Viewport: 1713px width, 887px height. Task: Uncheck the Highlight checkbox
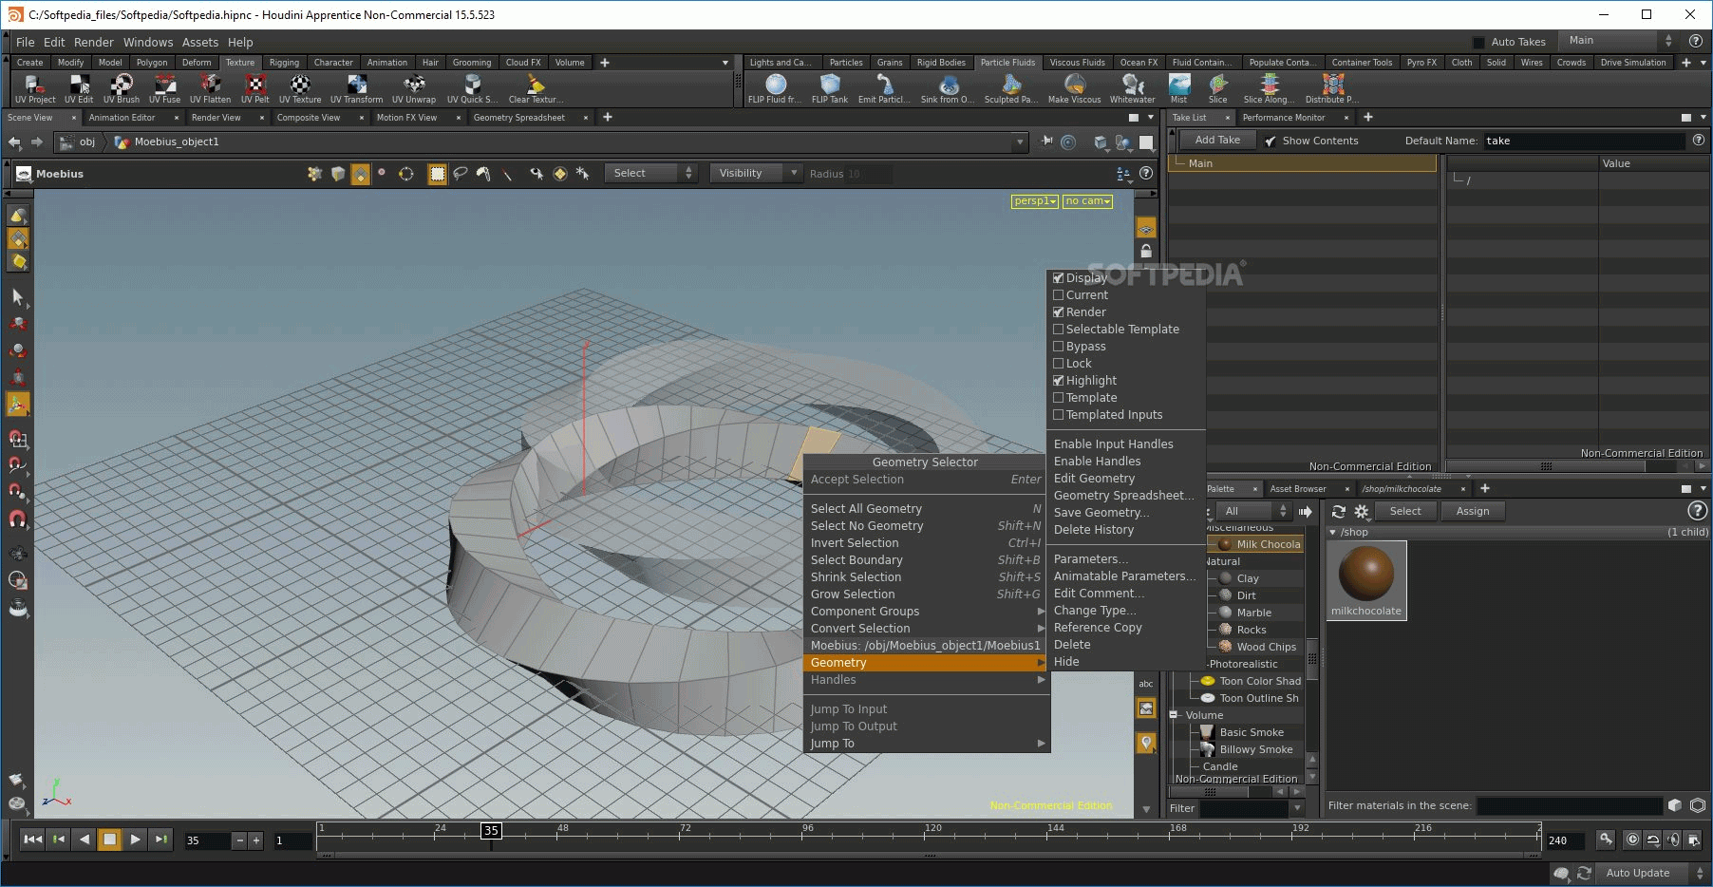(1058, 381)
